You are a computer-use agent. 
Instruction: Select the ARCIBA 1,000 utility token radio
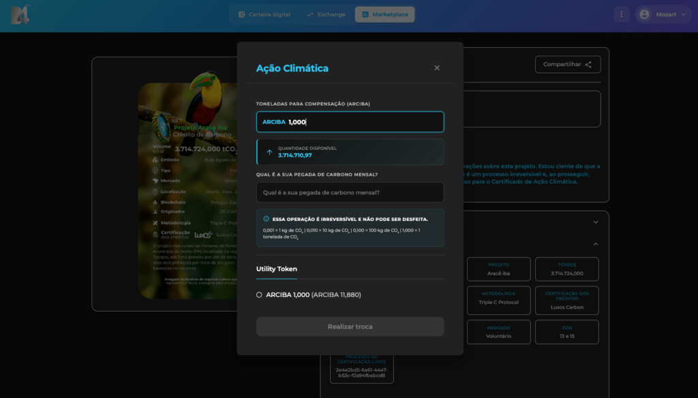(259, 294)
